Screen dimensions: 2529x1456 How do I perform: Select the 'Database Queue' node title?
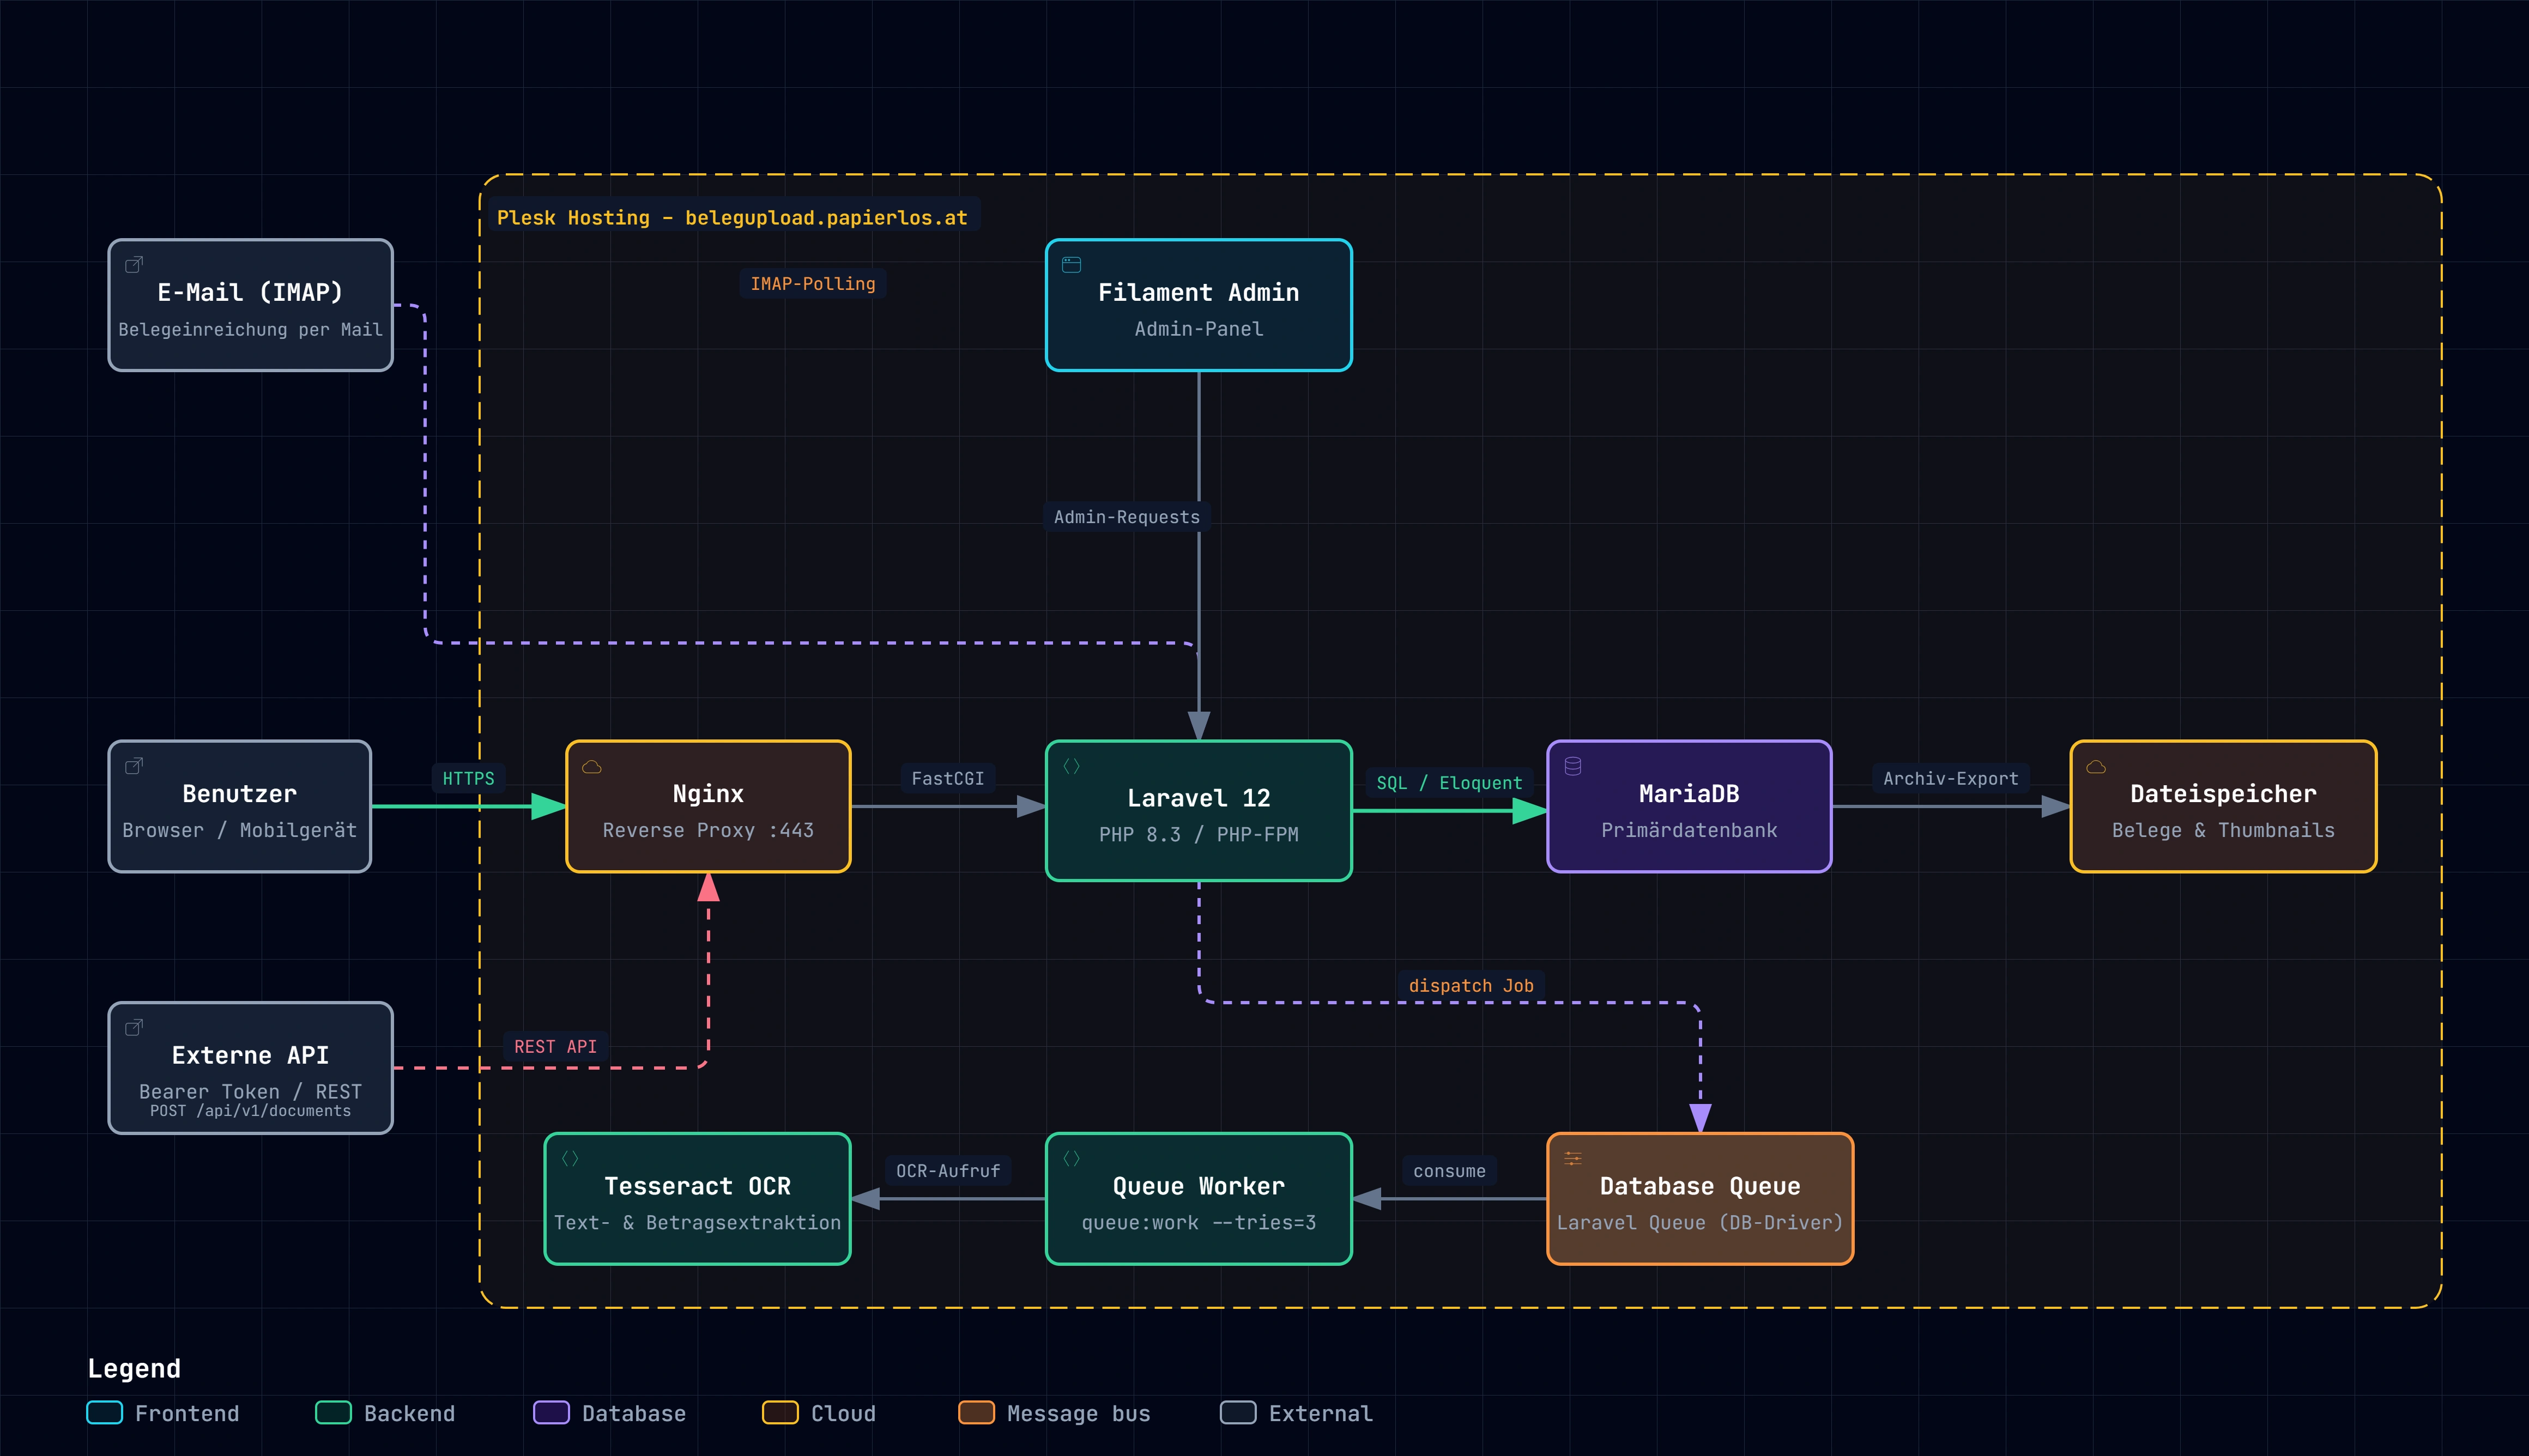coord(1700,1186)
